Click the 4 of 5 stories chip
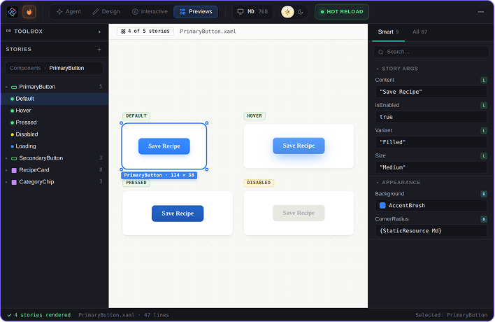 [x=145, y=31]
